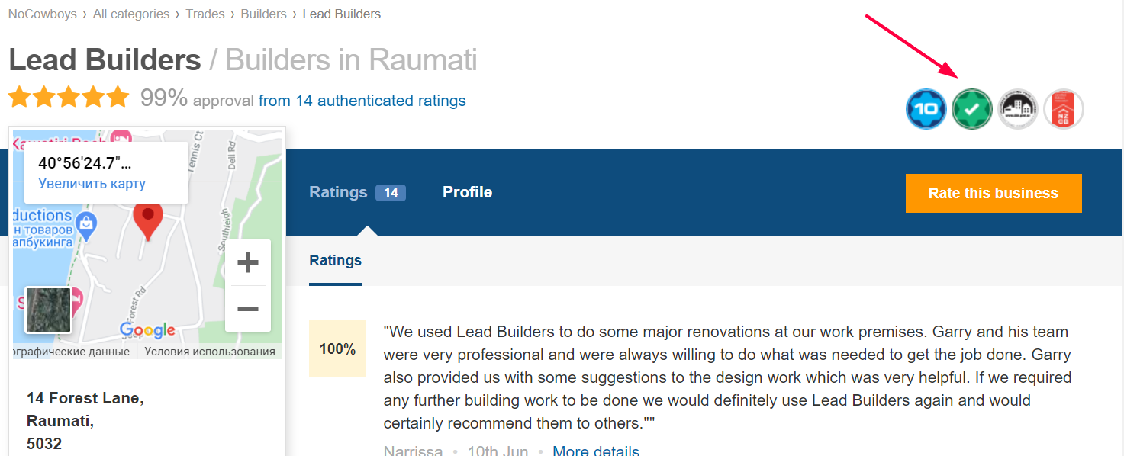The width and height of the screenshot is (1124, 456).
Task: Click the red map location pin
Action: 148,221
